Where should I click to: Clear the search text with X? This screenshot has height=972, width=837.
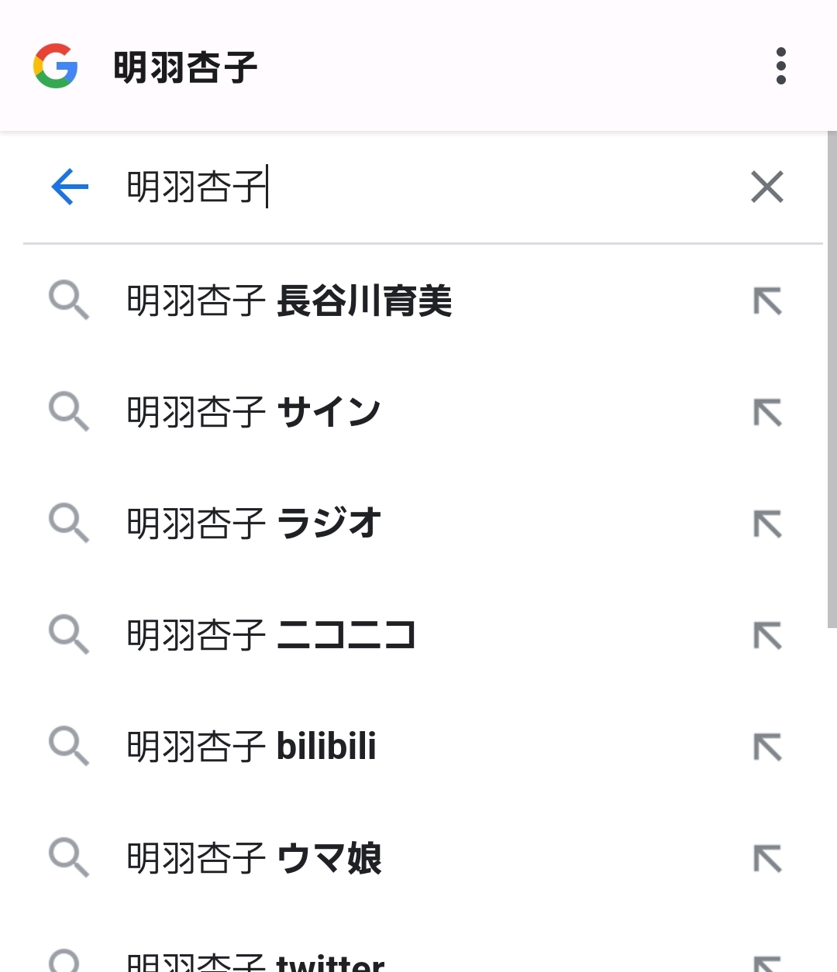pos(767,187)
